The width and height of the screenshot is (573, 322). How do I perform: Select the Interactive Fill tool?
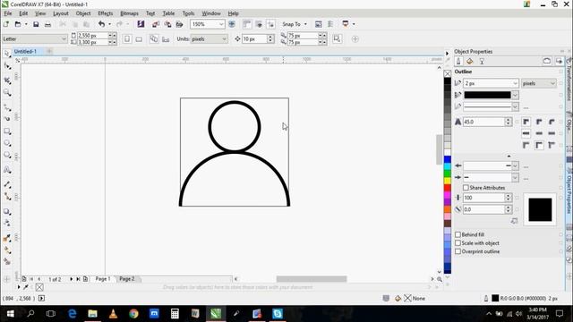pyautogui.click(x=7, y=250)
